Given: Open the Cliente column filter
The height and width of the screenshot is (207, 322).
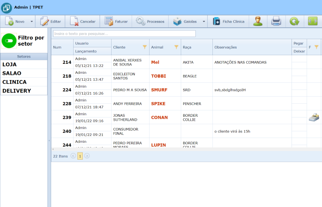Looking at the screenshot, I should (x=144, y=47).
